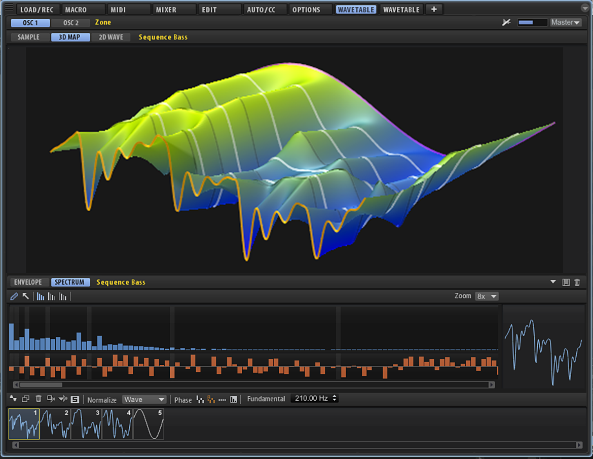The height and width of the screenshot is (459, 593).
Task: Click the save preset floppy disk icon
Action: coord(566,282)
